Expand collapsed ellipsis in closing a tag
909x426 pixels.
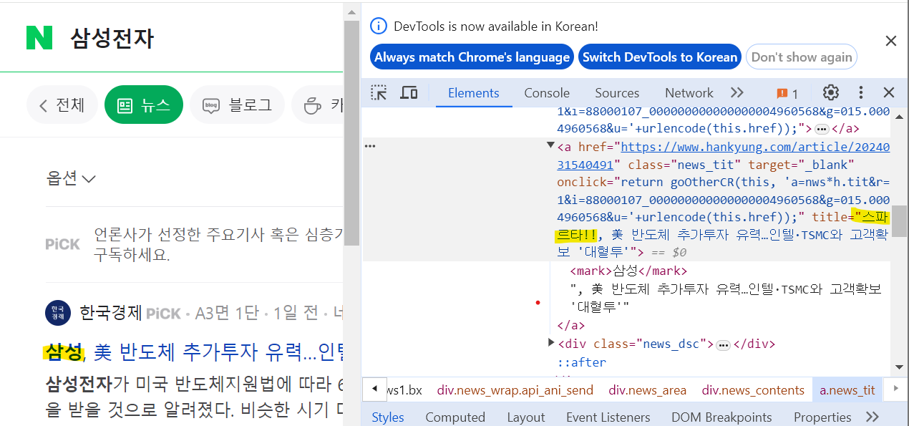click(x=822, y=130)
